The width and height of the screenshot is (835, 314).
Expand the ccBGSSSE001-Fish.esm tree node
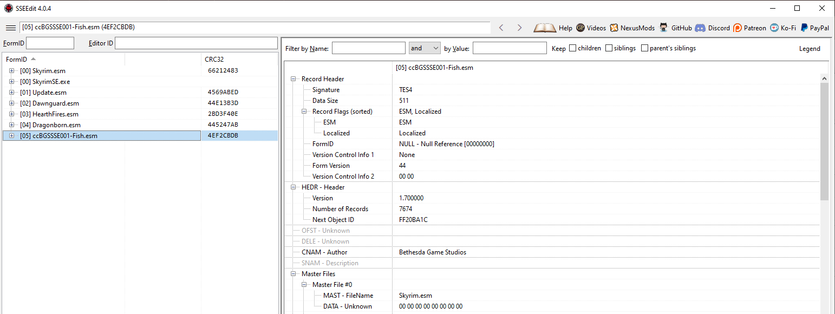click(x=11, y=136)
